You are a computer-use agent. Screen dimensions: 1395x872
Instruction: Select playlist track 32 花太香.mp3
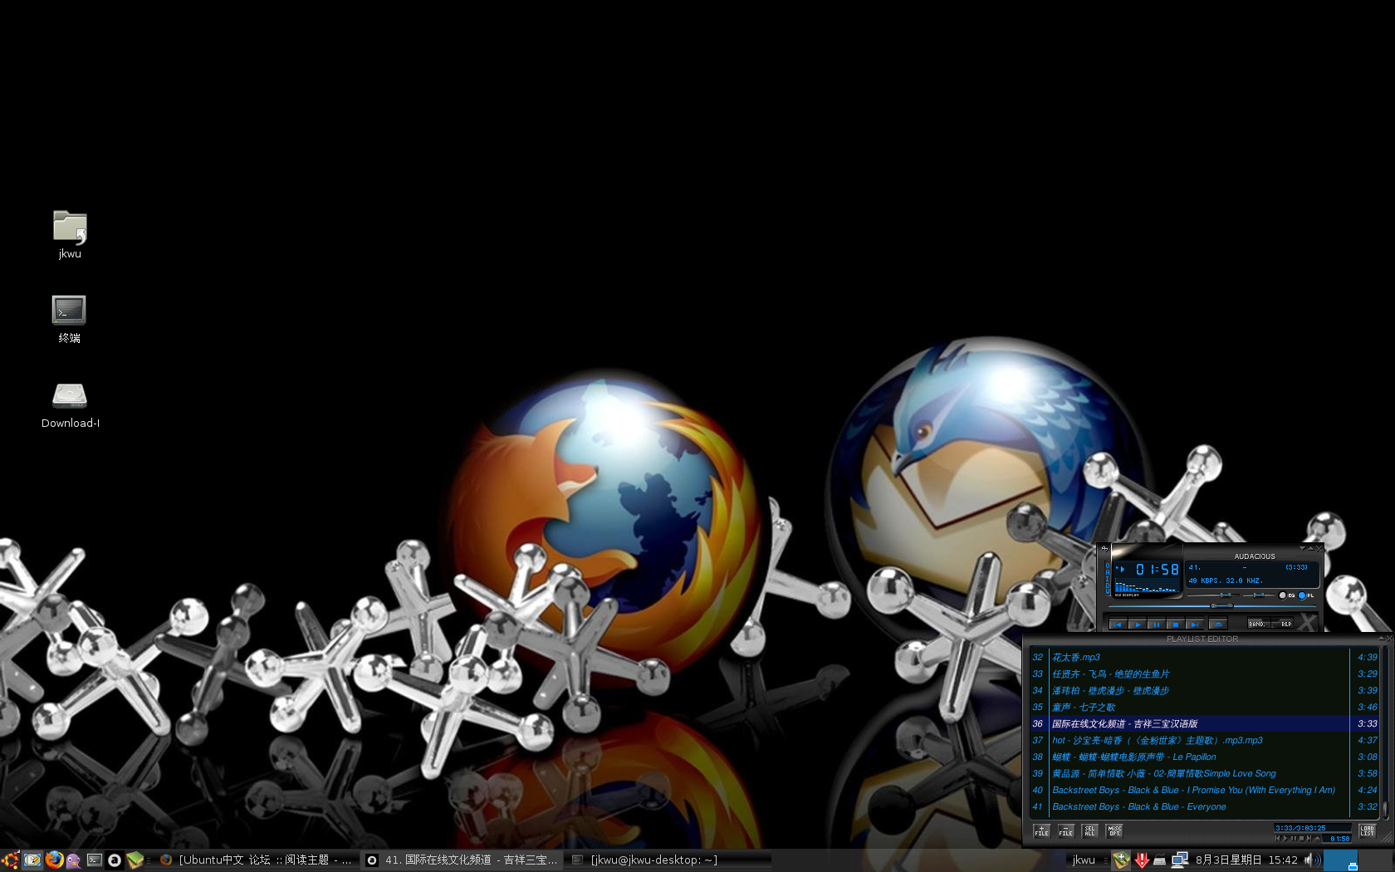[1204, 657]
